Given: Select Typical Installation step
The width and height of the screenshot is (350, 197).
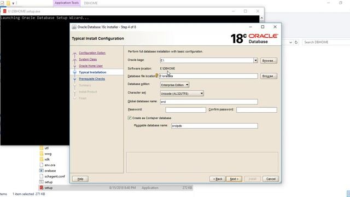Looking at the screenshot, I should point(92,72).
